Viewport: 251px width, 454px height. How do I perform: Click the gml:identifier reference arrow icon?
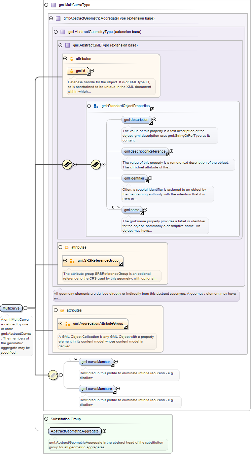147,181
